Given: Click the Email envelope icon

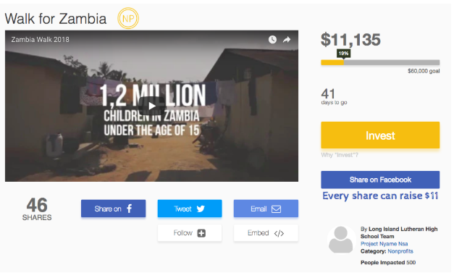Looking at the screenshot, I should click(x=276, y=209).
